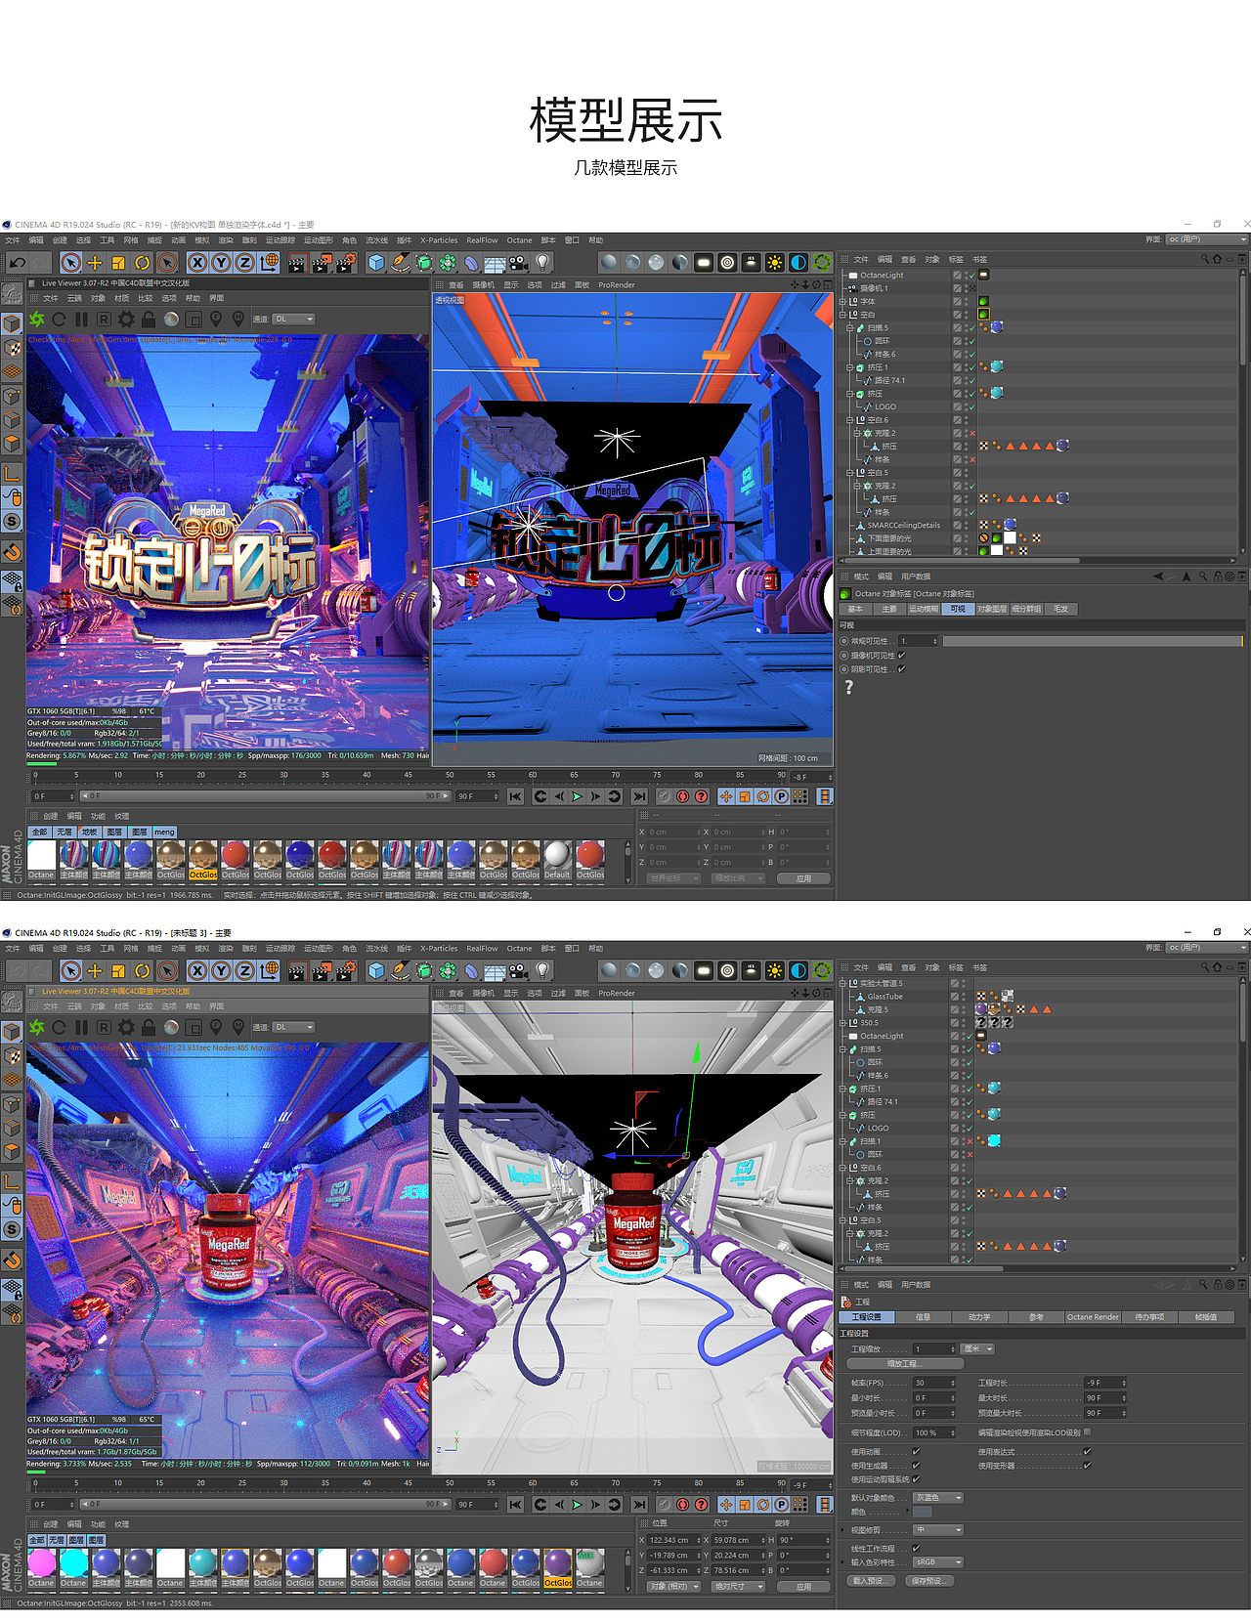Click the Z axis lock in 未标题 3 window
The image size is (1251, 1623).
click(244, 970)
